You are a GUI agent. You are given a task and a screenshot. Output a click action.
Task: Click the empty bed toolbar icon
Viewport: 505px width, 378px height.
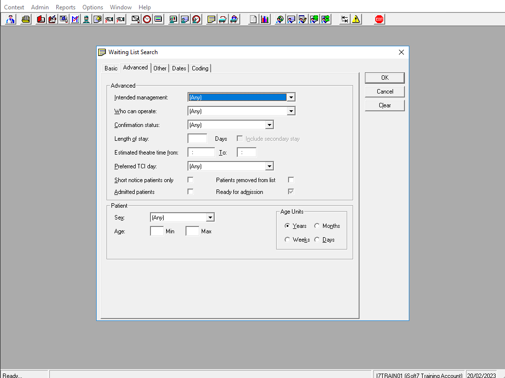(x=222, y=19)
